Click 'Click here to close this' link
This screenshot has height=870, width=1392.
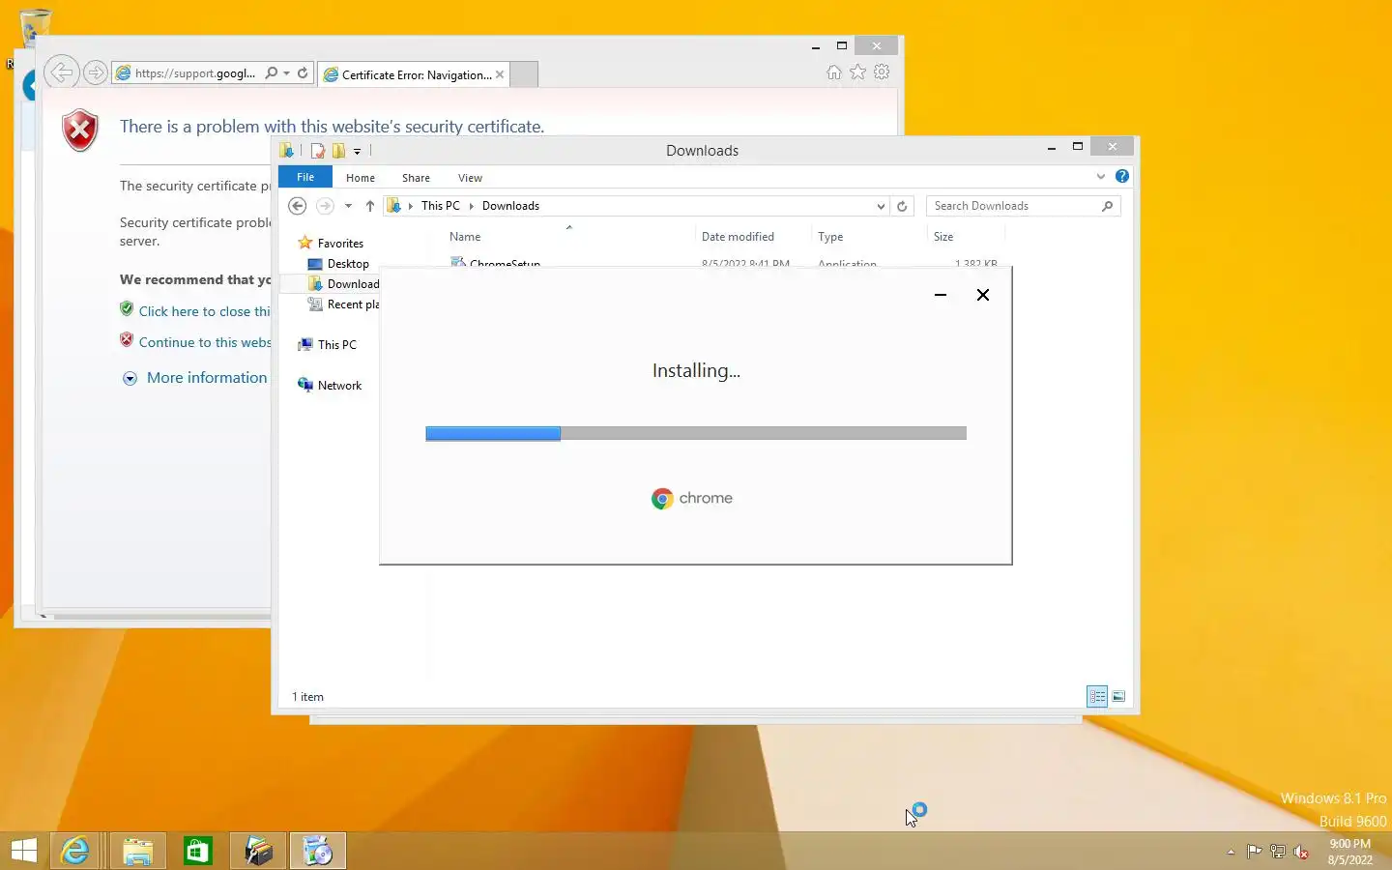(205, 311)
